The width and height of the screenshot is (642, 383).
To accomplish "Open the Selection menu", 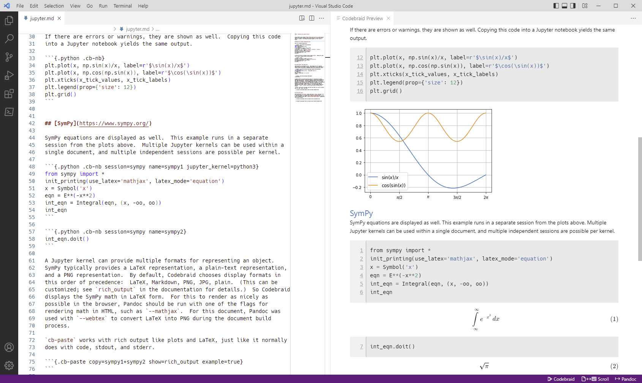I will (x=54, y=6).
